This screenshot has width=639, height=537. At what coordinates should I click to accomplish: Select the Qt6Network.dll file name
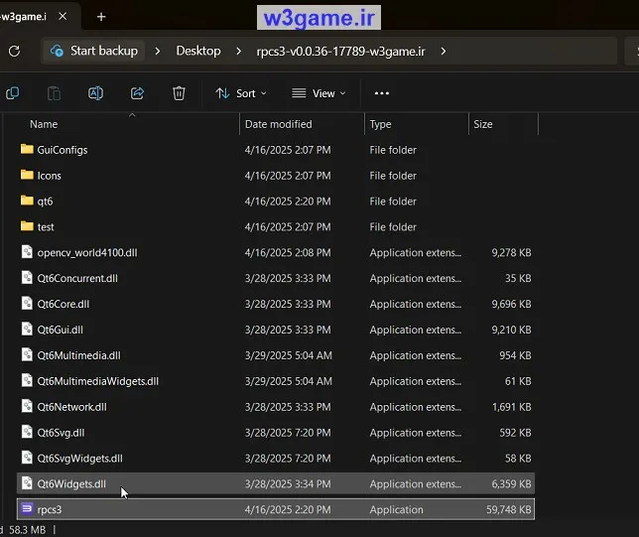pyautogui.click(x=71, y=407)
